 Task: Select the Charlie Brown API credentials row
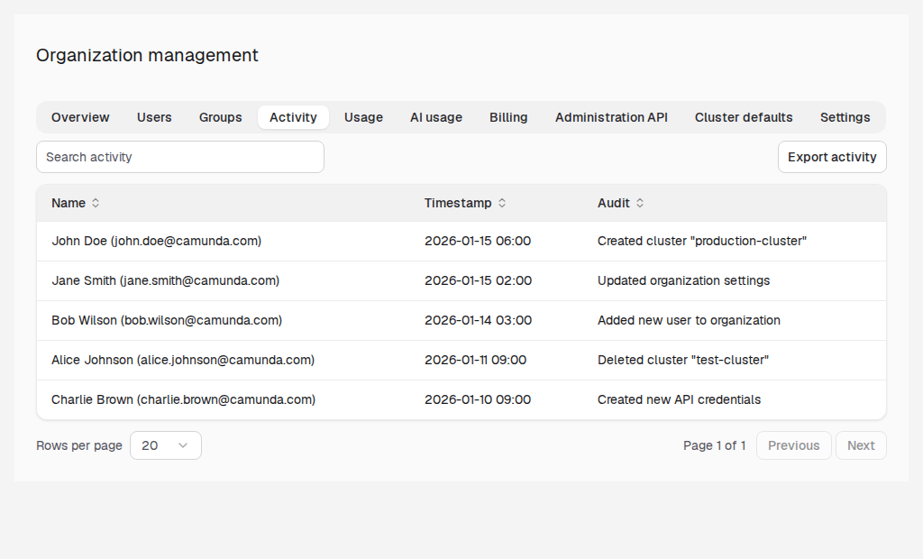click(461, 399)
